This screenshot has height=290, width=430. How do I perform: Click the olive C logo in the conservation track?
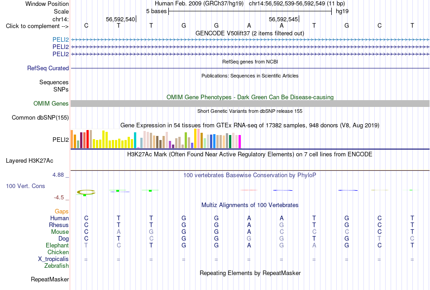tap(86, 192)
